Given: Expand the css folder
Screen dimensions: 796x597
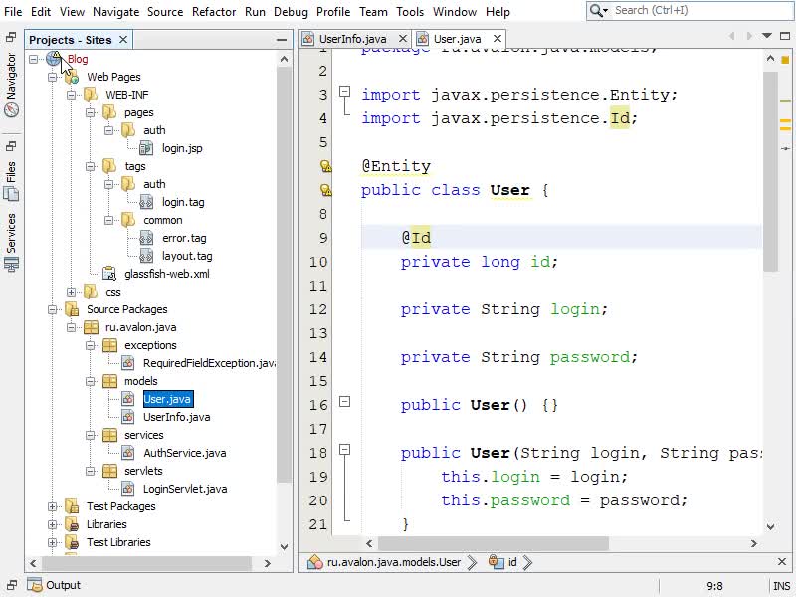Looking at the screenshot, I should [x=71, y=292].
